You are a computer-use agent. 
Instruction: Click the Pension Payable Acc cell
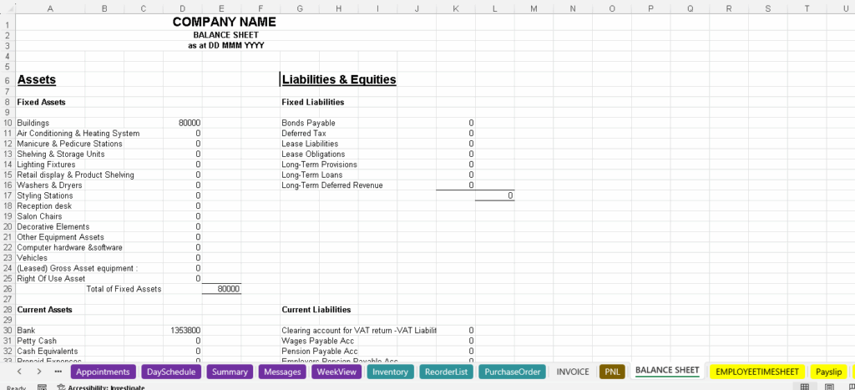click(x=320, y=352)
